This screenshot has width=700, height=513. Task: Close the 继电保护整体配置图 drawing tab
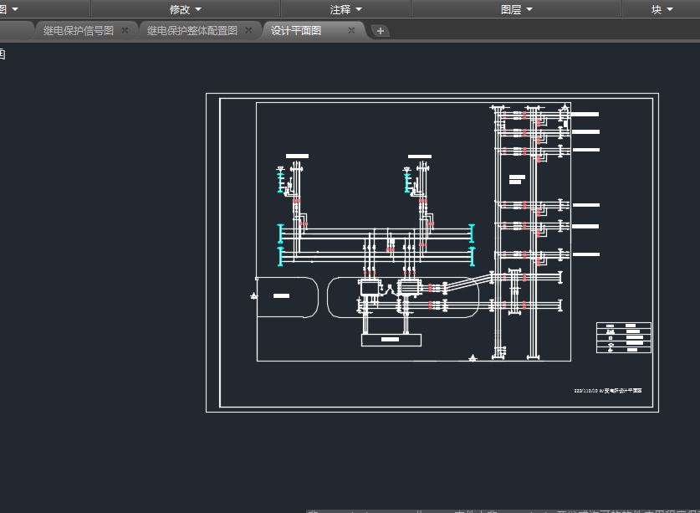pyautogui.click(x=248, y=30)
